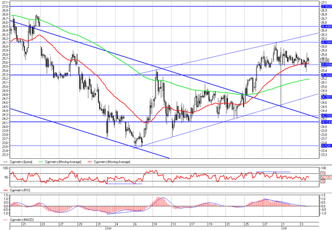Click the RSI overbought 70 level label

click(x=323, y=173)
